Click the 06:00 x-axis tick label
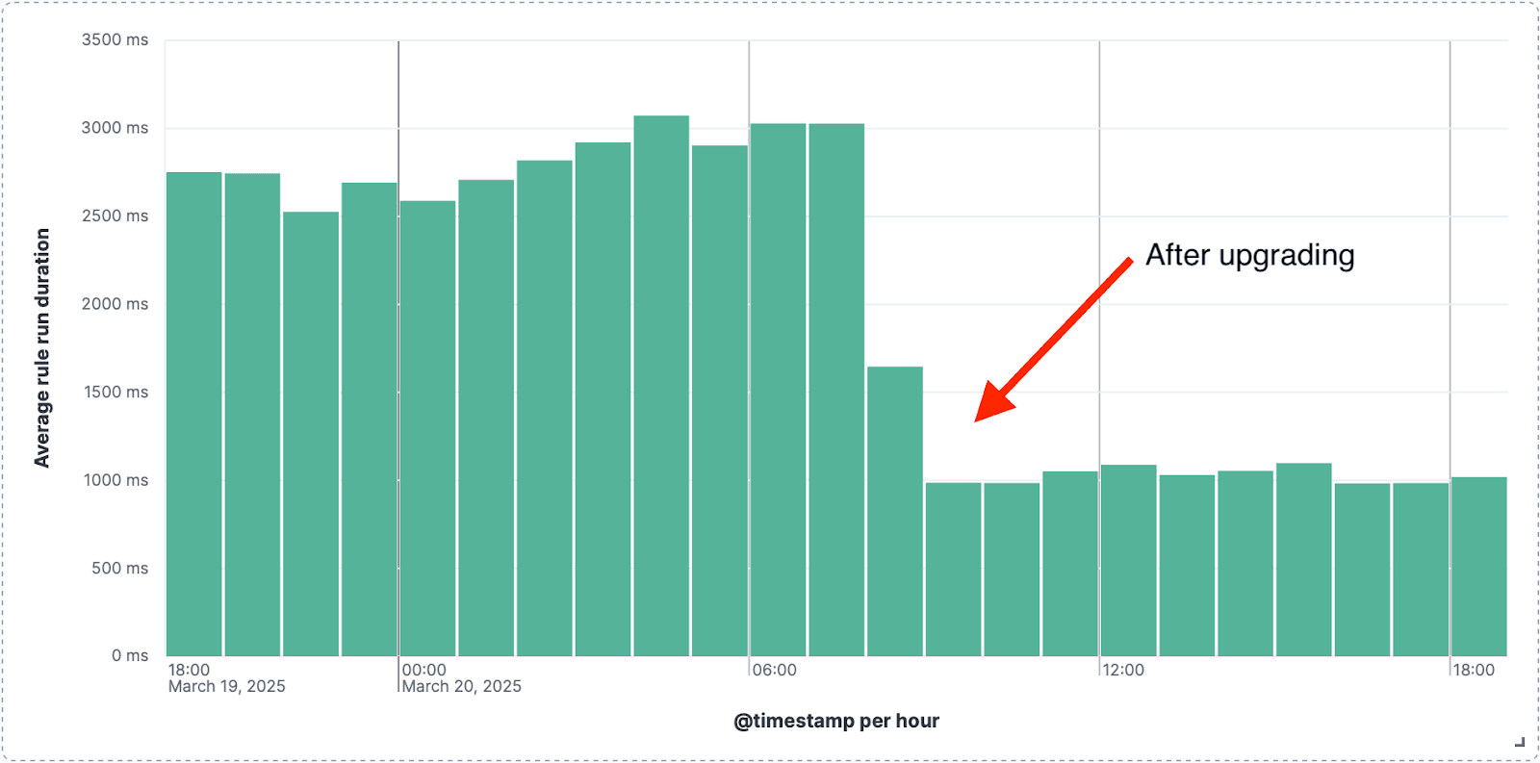 pyautogui.click(x=775, y=670)
